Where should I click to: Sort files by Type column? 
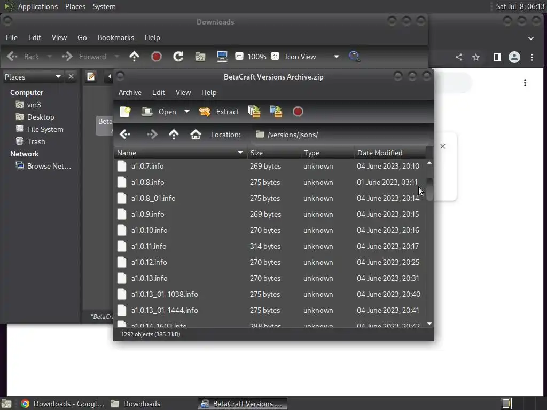[327, 153]
